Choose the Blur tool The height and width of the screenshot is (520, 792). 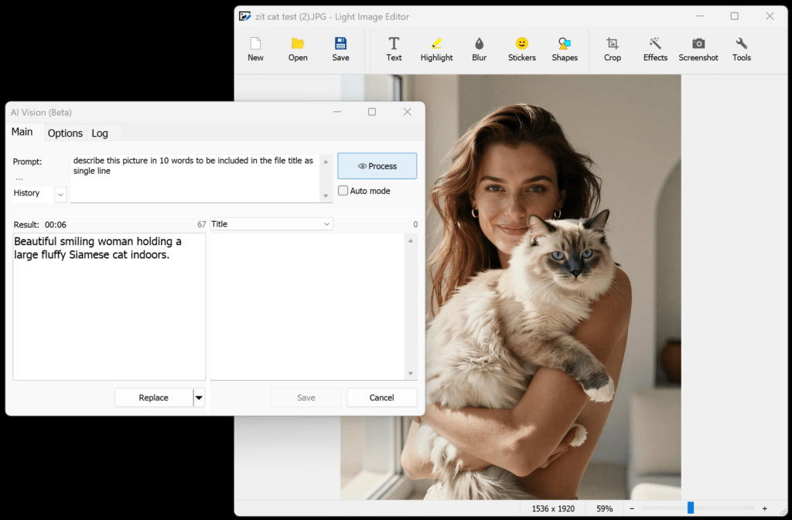[480, 49]
